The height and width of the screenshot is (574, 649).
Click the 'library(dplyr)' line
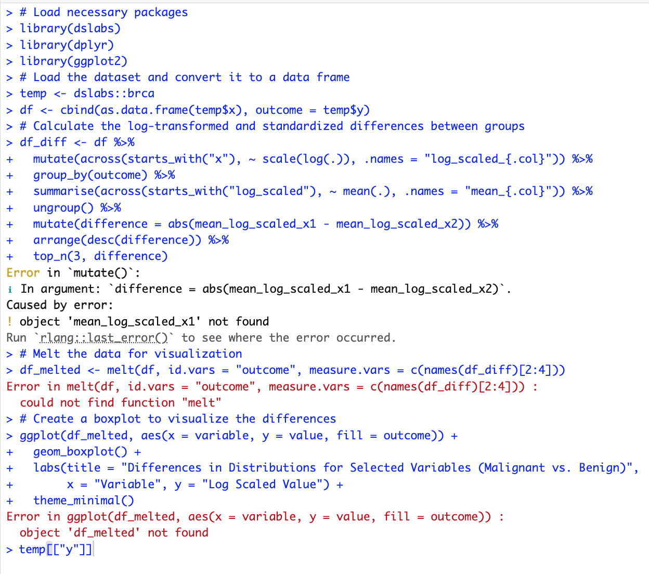click(67, 45)
